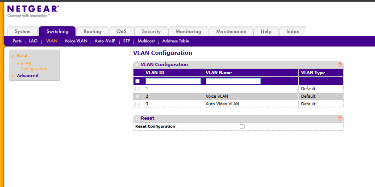The width and height of the screenshot is (375, 187).
Task: Click the 'Auto Video VLAN' name cell
Action: click(250, 104)
